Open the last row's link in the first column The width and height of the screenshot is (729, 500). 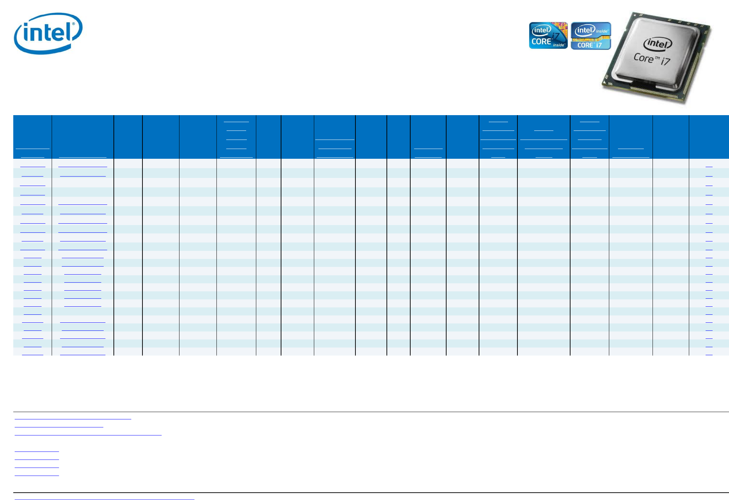tap(32, 353)
